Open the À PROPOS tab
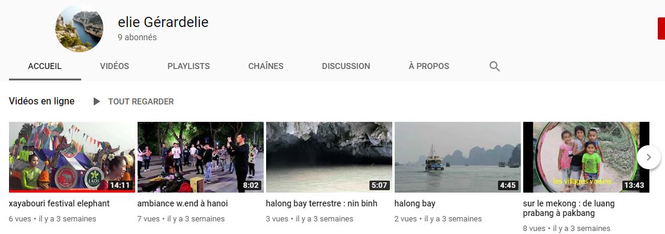Image resolution: width=665 pixels, height=234 pixels. click(x=429, y=66)
